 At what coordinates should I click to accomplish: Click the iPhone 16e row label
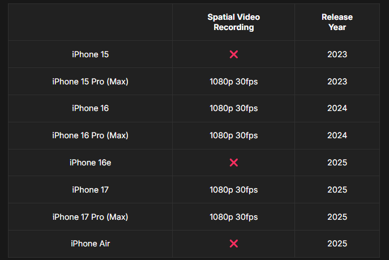(90, 163)
